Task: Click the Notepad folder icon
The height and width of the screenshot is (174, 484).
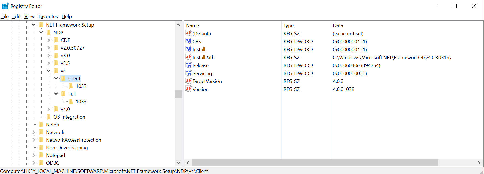Action: click(x=41, y=155)
